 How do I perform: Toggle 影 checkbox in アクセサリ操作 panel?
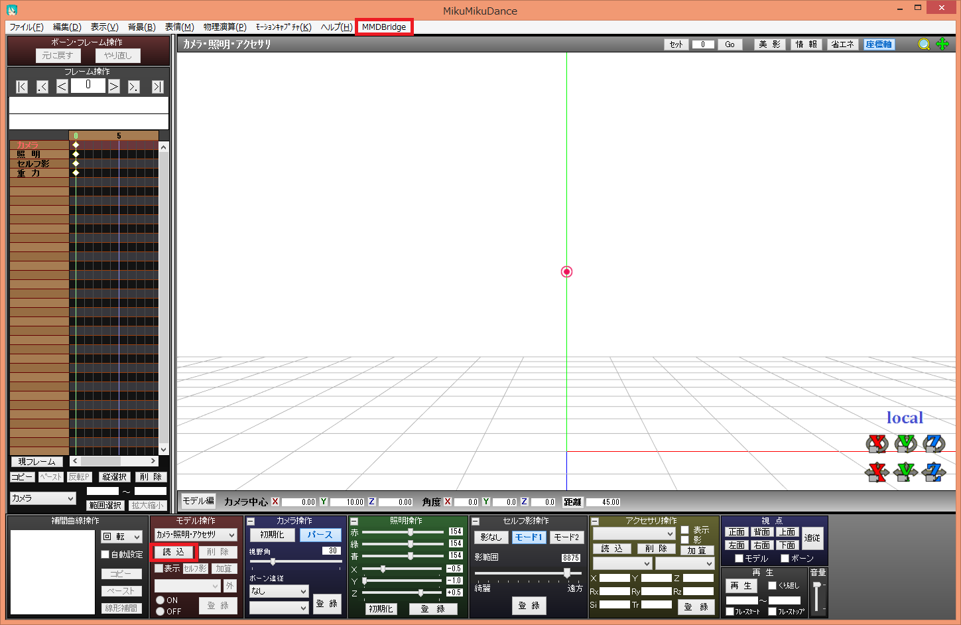coord(684,540)
